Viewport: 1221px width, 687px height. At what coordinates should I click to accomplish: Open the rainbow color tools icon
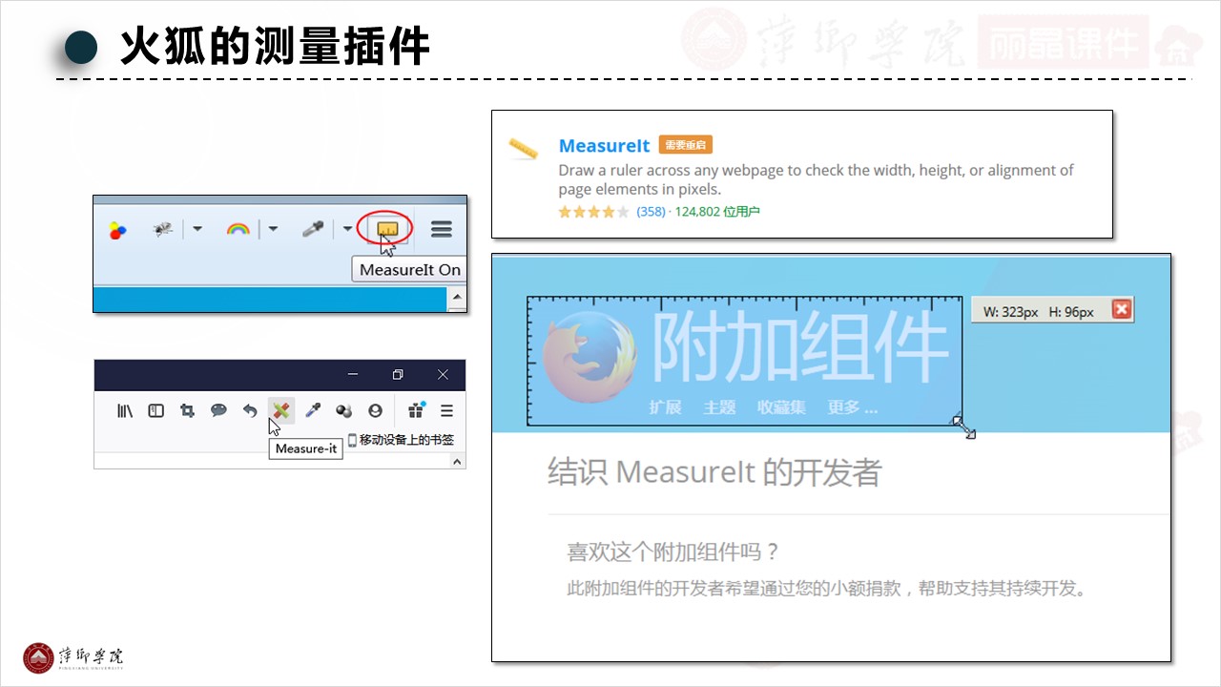tap(238, 229)
